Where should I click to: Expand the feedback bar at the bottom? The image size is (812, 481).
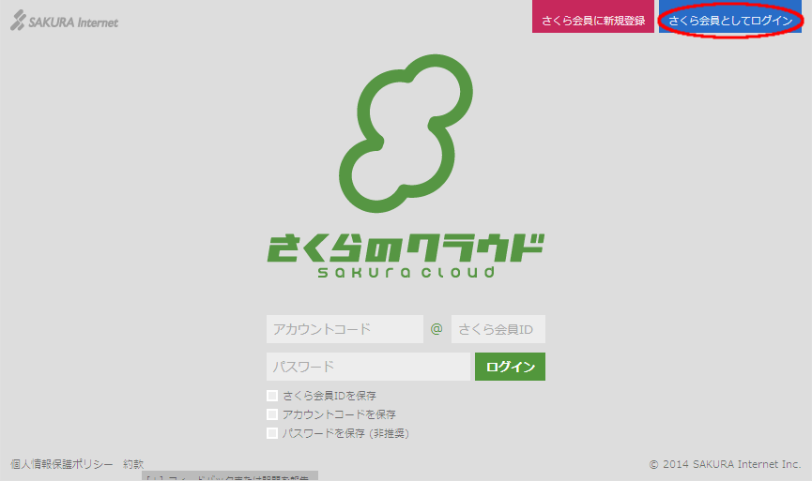tap(230, 476)
